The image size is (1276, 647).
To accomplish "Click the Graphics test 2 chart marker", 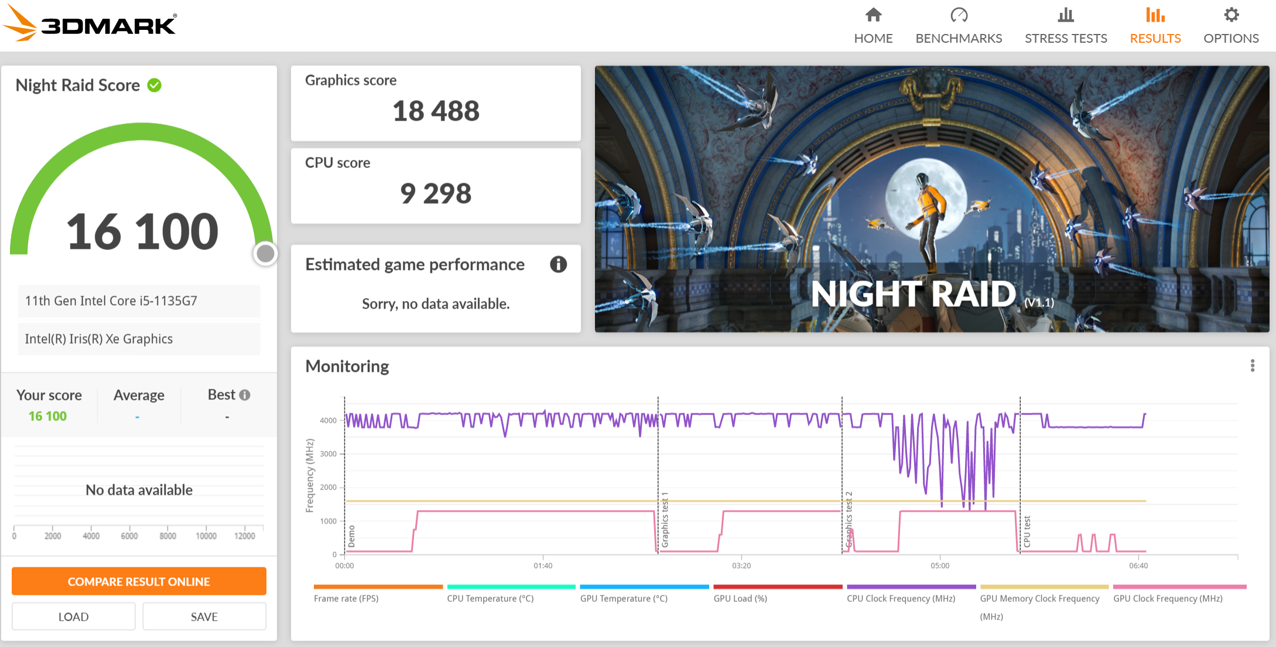I will tap(849, 520).
